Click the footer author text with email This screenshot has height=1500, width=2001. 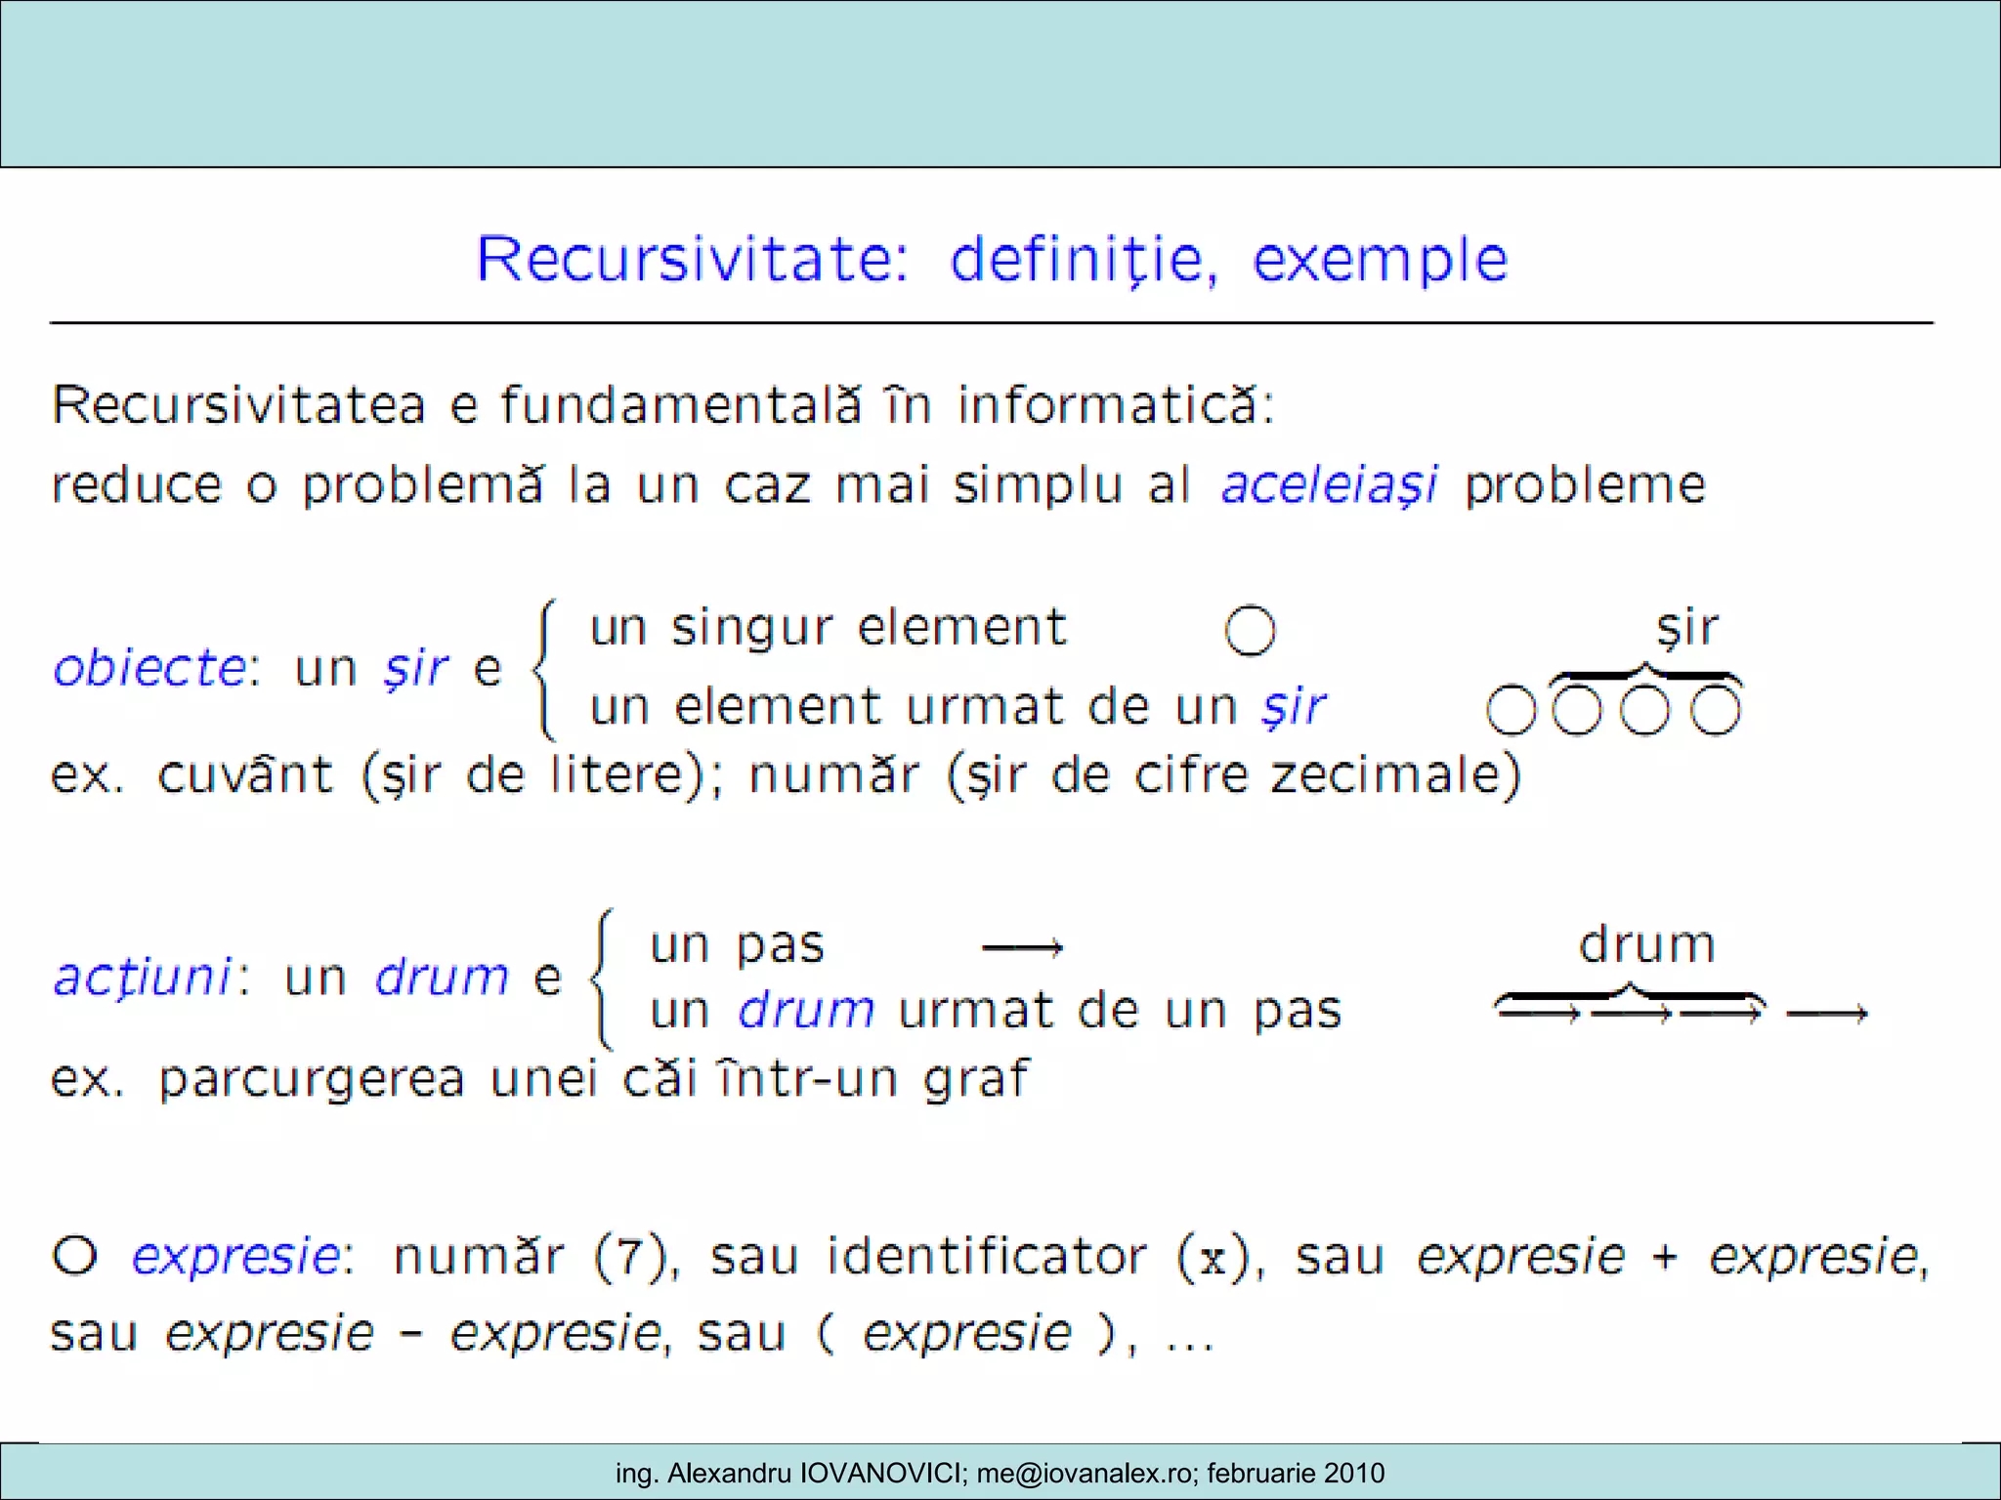(x=1000, y=1473)
